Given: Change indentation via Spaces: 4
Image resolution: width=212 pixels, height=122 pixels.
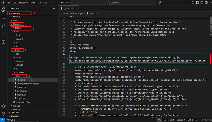Looking at the screenshot, I should (181, 120).
